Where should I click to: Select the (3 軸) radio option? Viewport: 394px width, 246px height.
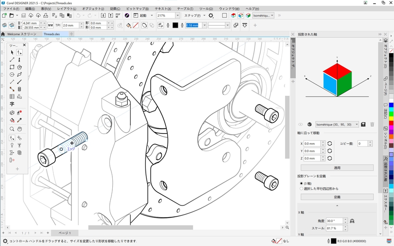[301, 183]
